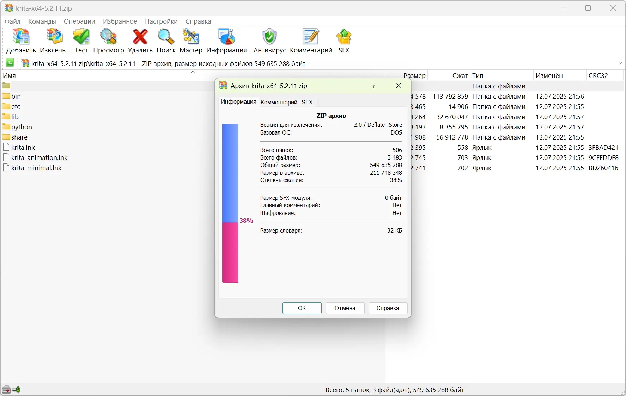Image resolution: width=626 pixels, height=396 pixels.
Task: Select the krita-minimal.lnk file name
Action: 36,168
